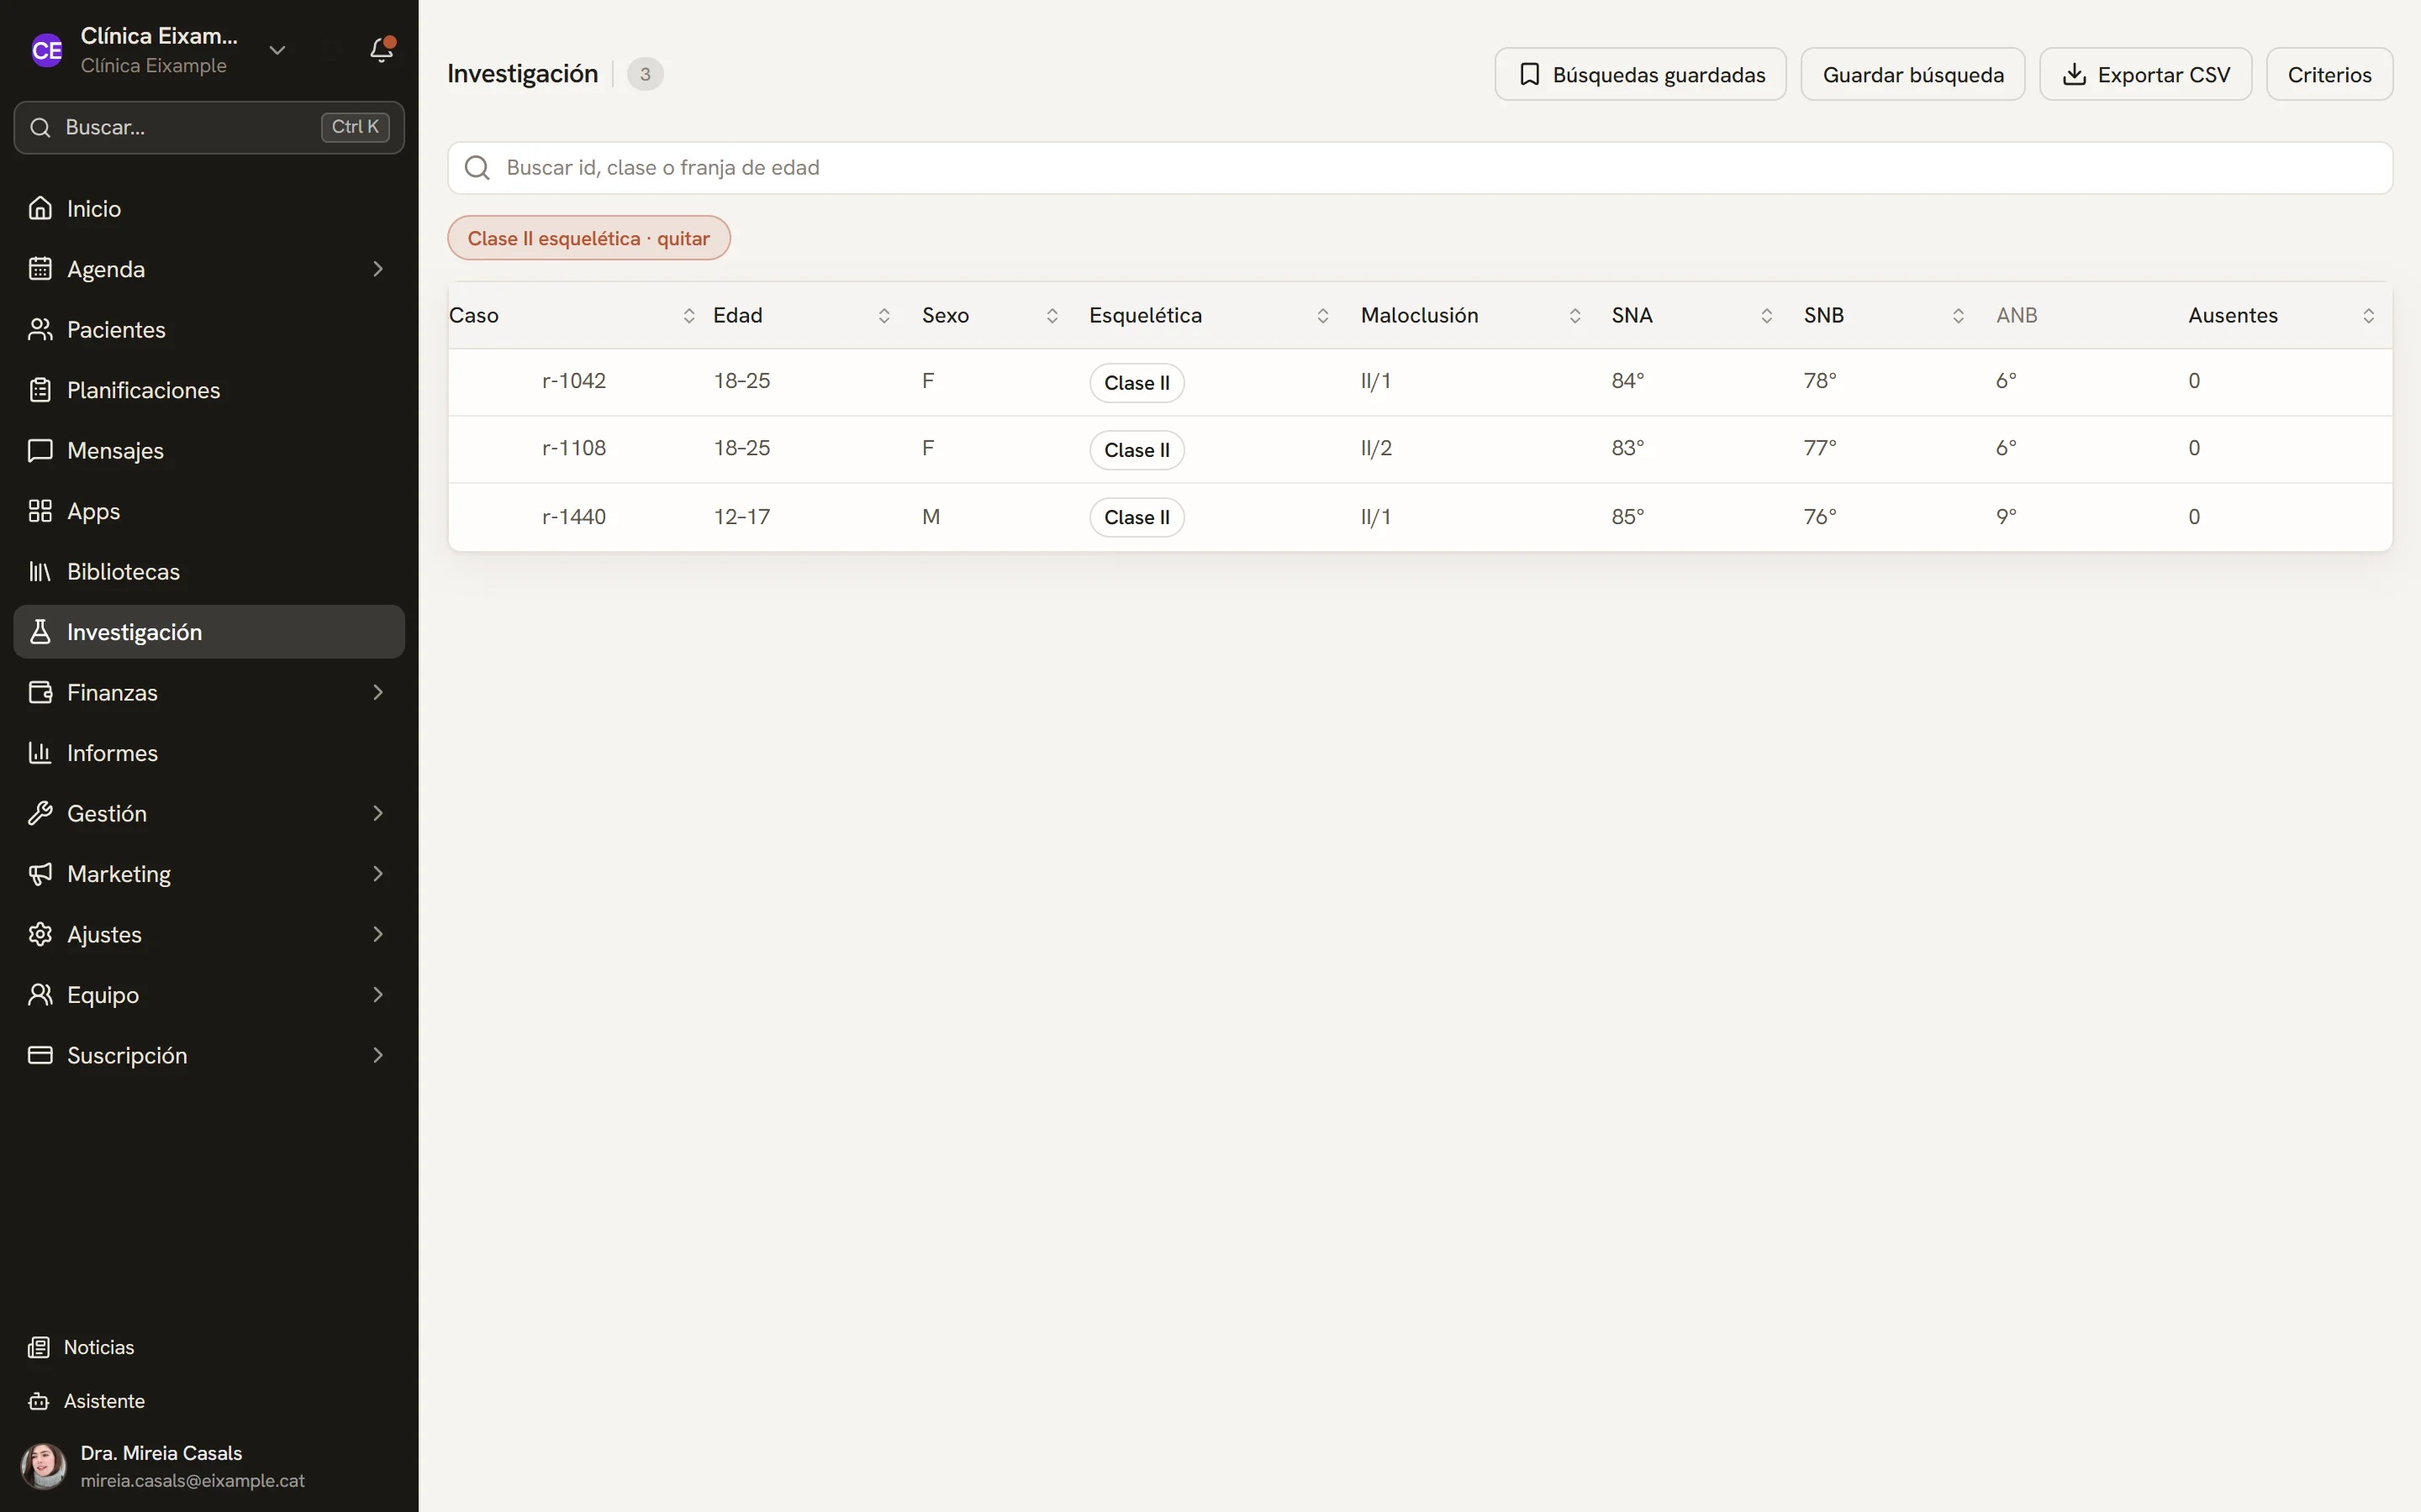The width and height of the screenshot is (2421, 1512).
Task: Click the magnifier icon in case search
Action: tap(477, 168)
